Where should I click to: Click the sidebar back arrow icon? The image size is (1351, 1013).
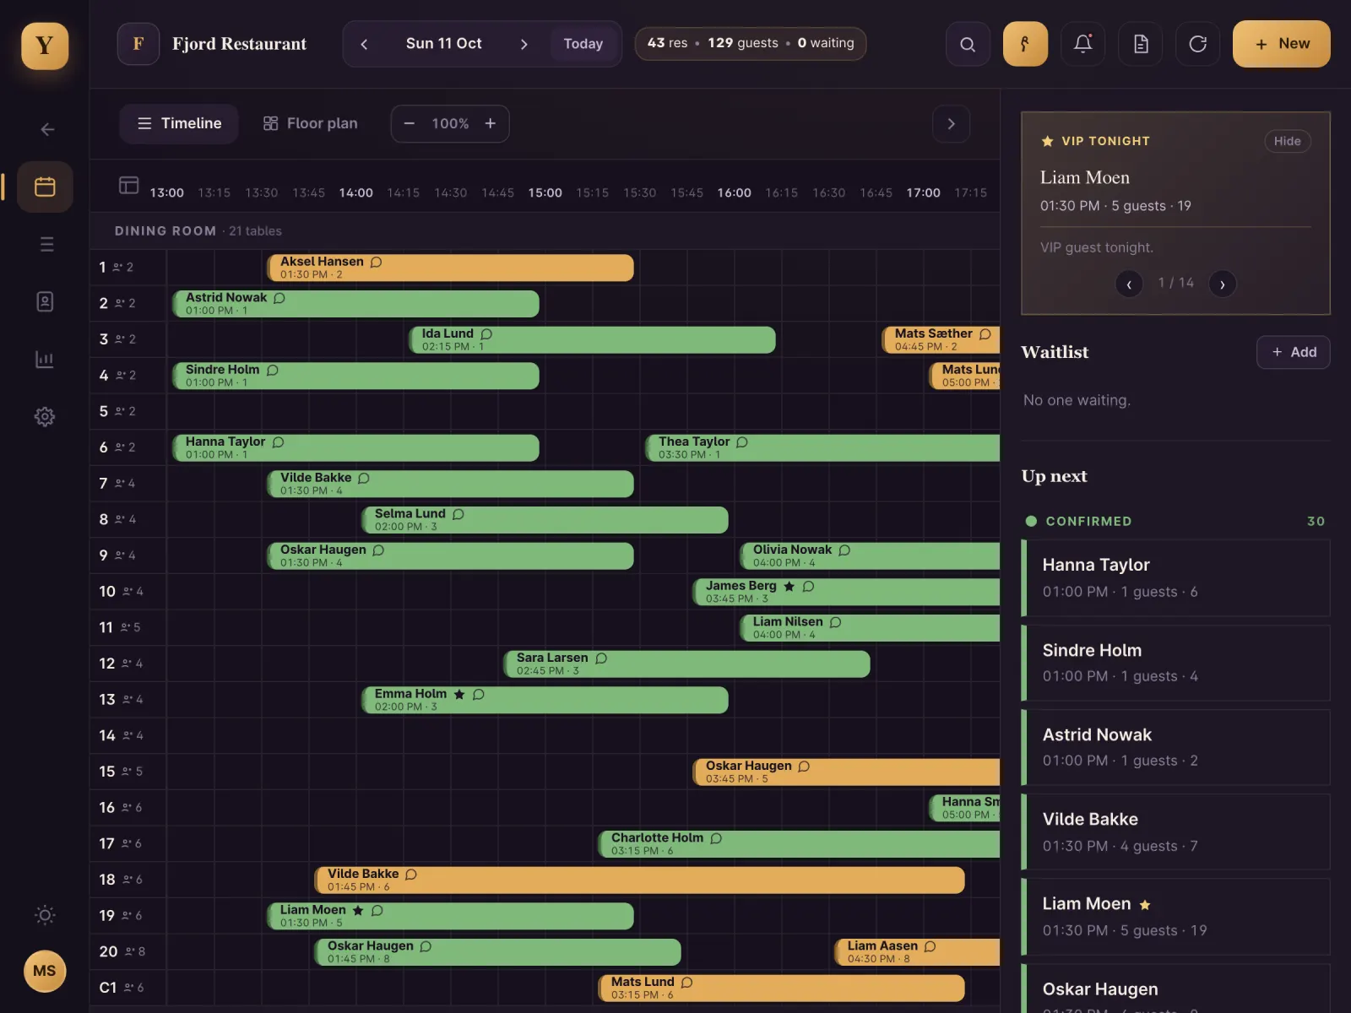[47, 129]
